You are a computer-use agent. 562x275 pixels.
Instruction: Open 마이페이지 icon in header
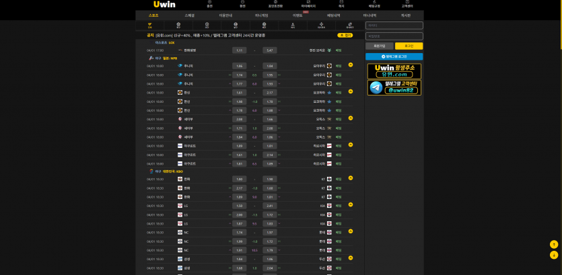coord(308,3)
